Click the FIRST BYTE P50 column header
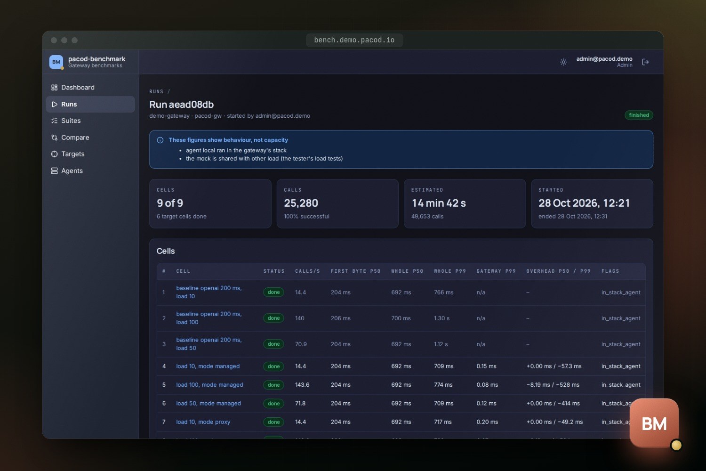 coord(355,271)
